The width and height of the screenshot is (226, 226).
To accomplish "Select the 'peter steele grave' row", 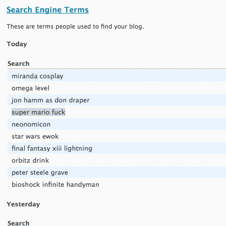I will click(117, 172).
